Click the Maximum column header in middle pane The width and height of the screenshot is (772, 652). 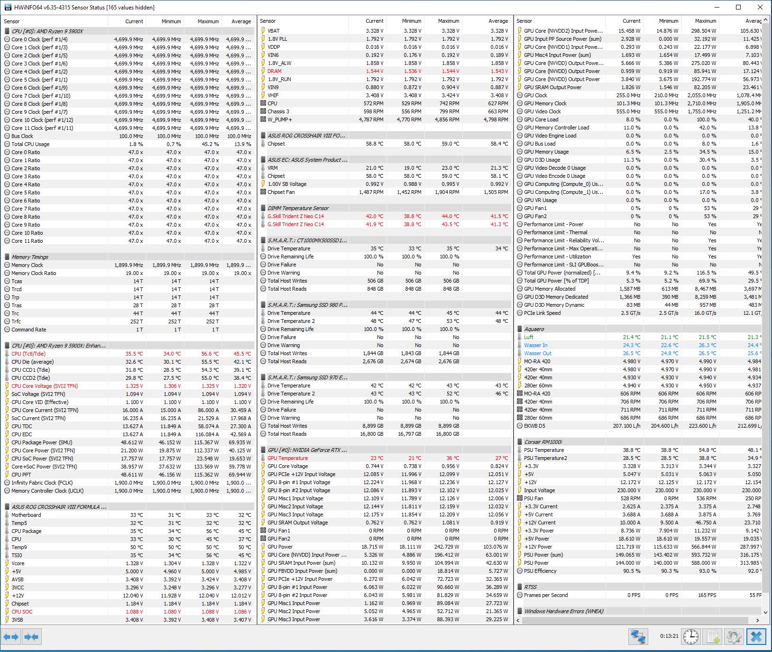(x=443, y=21)
